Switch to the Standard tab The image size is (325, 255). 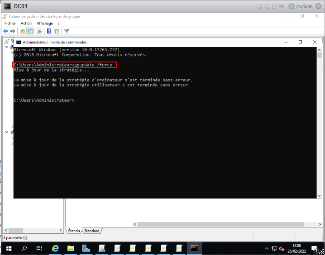[x=92, y=231]
